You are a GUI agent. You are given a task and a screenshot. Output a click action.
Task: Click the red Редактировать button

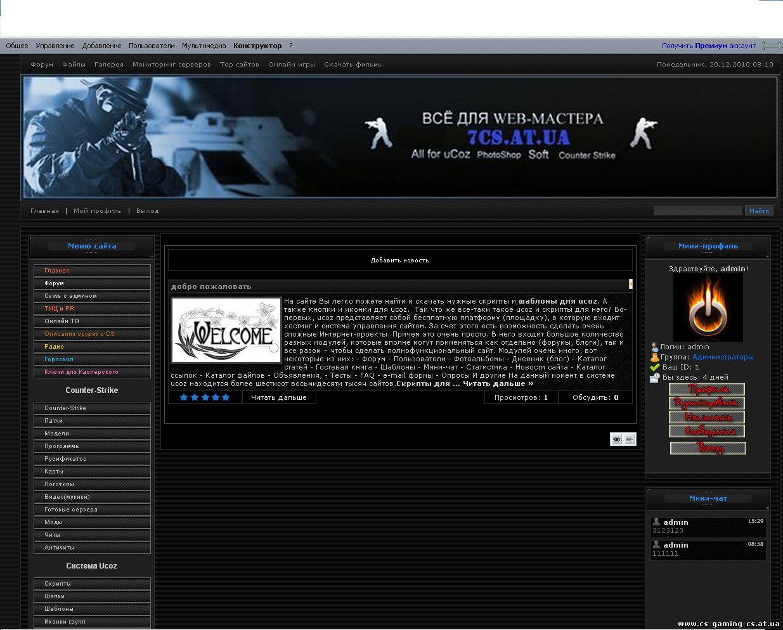pos(707,403)
